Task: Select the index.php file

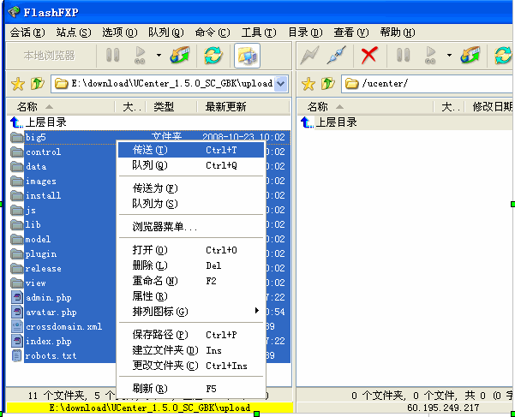Action: (x=49, y=341)
